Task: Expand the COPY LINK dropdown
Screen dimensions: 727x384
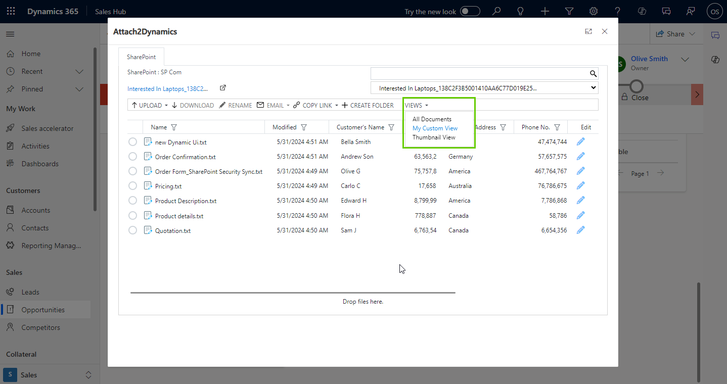Action: pyautogui.click(x=337, y=106)
